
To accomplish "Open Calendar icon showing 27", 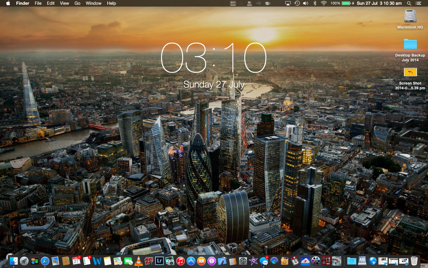I will click(76, 261).
